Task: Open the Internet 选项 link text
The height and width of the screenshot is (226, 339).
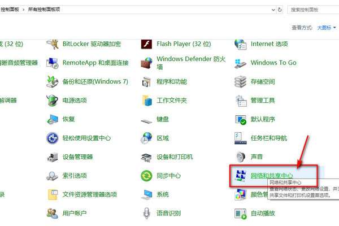Action: click(269, 44)
